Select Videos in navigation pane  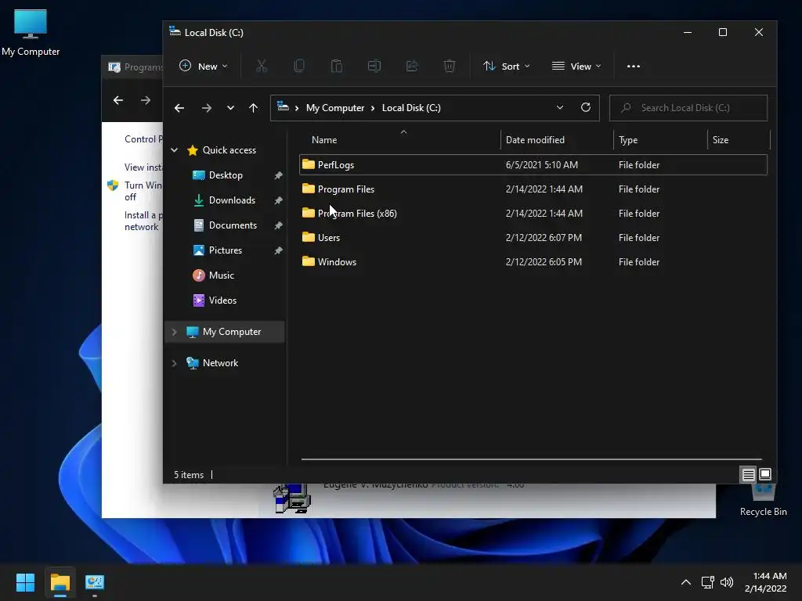click(222, 300)
